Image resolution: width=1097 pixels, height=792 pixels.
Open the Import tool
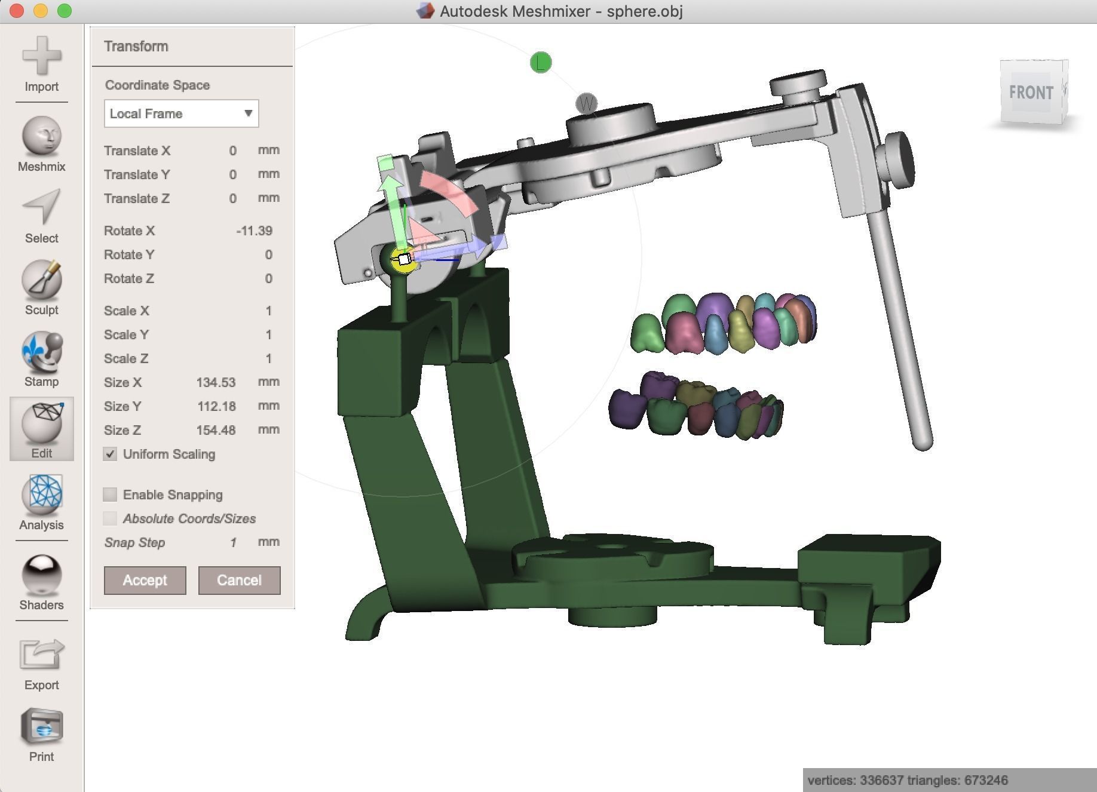(41, 64)
